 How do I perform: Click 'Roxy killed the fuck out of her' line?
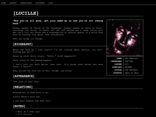tap(42, 71)
